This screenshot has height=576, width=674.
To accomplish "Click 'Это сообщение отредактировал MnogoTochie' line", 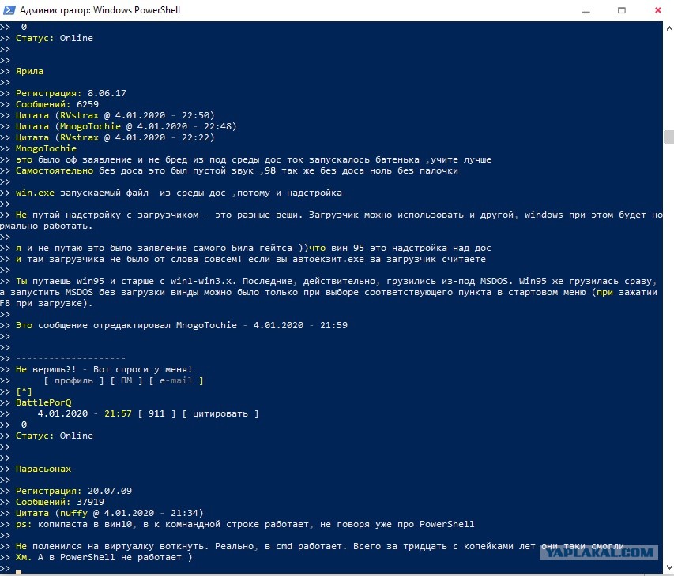I will point(182,325).
